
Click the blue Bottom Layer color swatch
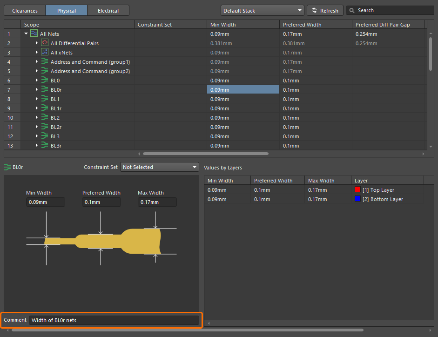click(357, 199)
